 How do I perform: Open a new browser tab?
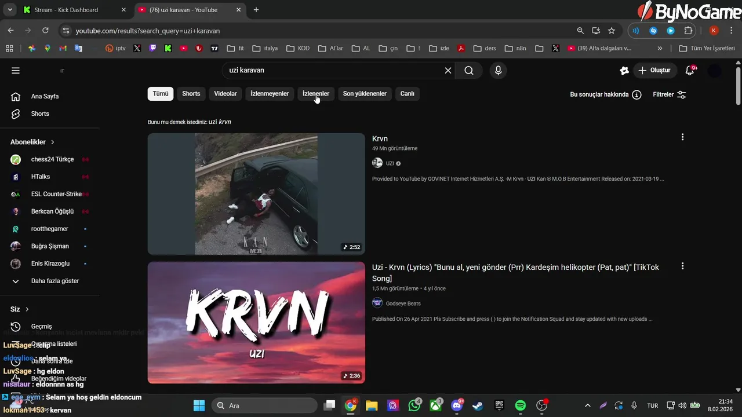pyautogui.click(x=256, y=10)
